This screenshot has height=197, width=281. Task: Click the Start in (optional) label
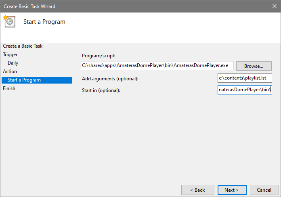(101, 90)
